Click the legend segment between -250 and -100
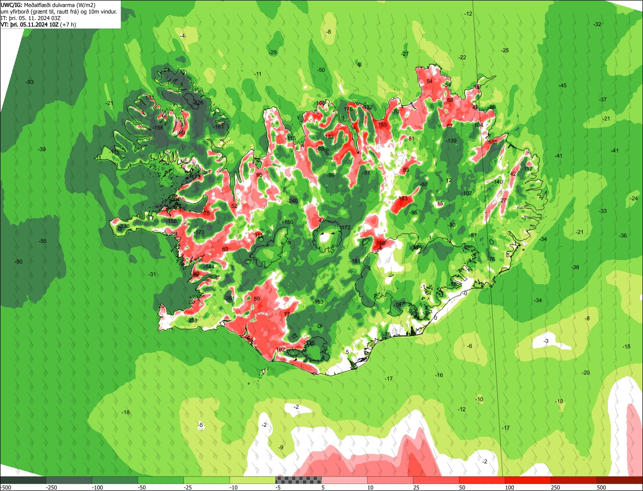This screenshot has width=643, height=491. (69, 480)
